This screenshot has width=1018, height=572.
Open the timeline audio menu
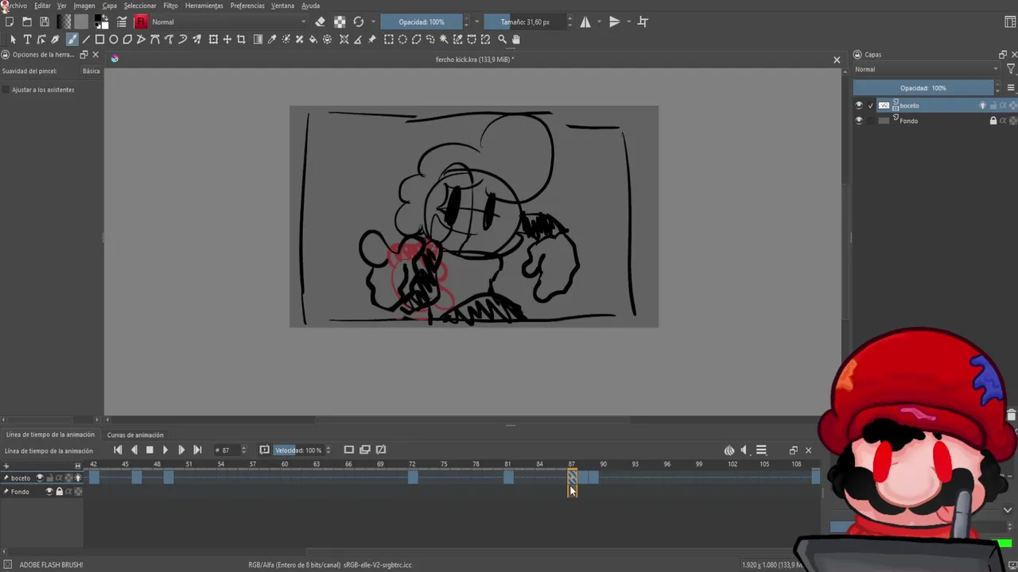click(744, 450)
